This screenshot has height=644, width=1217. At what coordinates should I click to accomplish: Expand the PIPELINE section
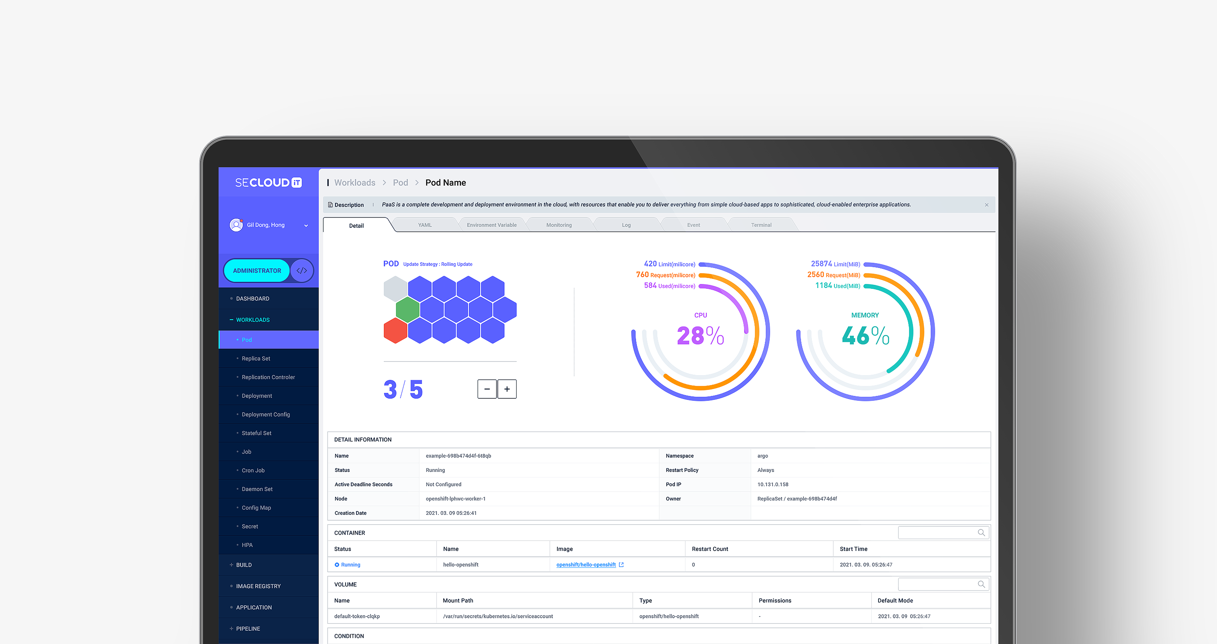coord(268,628)
